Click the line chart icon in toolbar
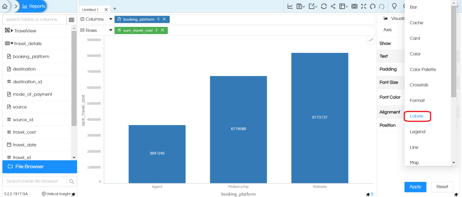 tap(290, 6)
